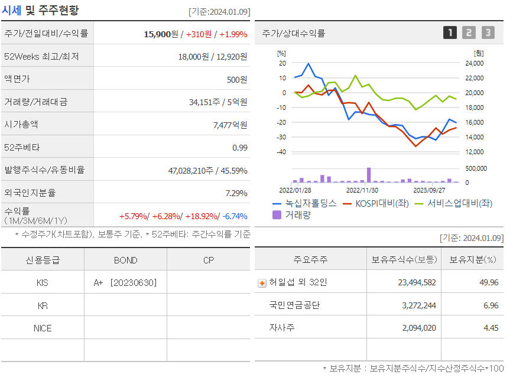513x381 pixels.
Task: Click the KIS rating row label
Action: pyautogui.click(x=43, y=282)
